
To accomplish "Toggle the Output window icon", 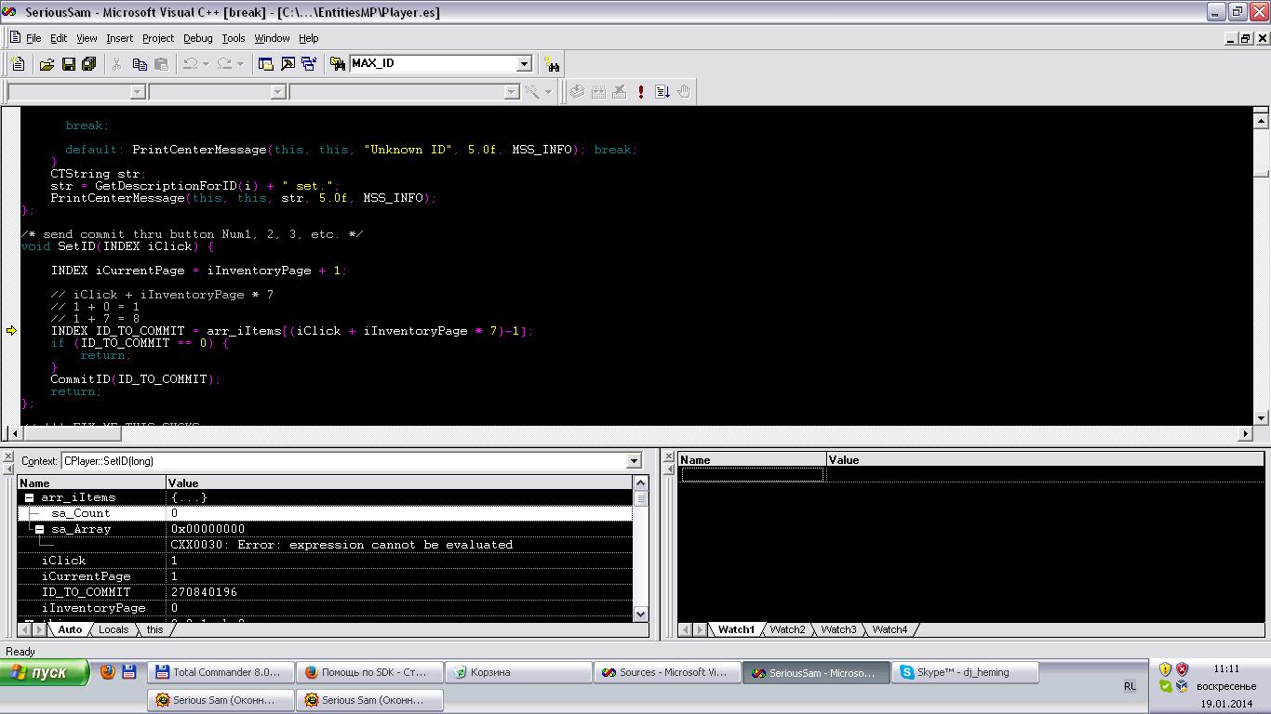I will (x=288, y=63).
